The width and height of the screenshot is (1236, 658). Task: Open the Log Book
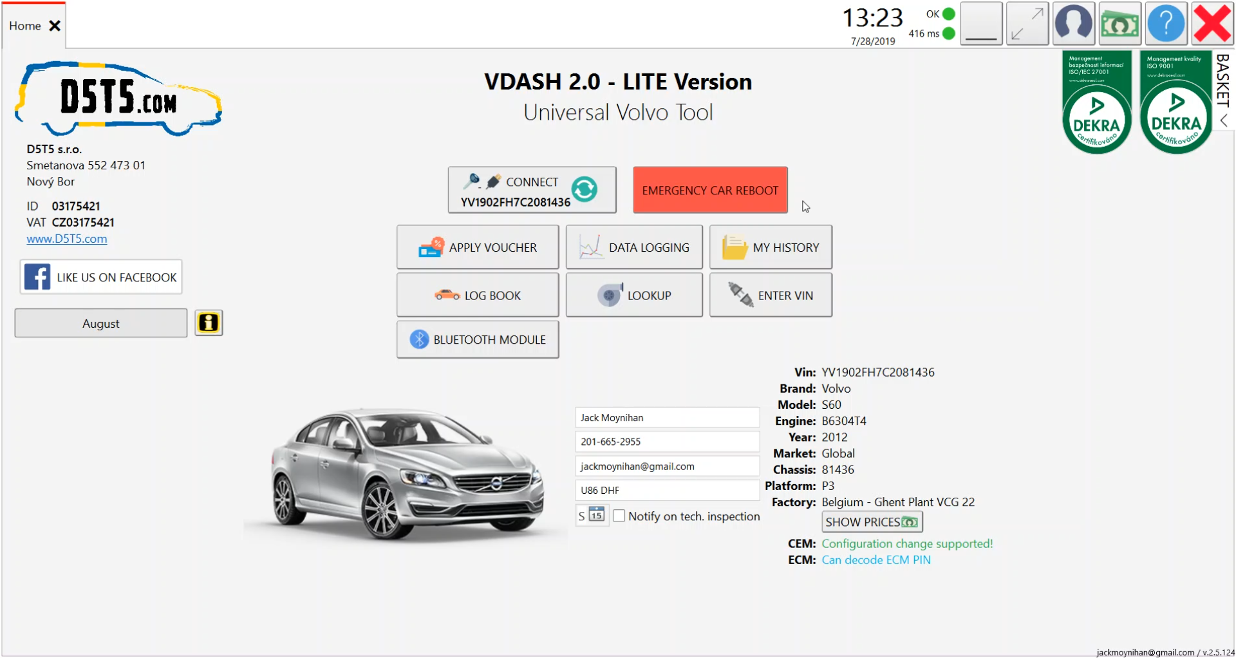point(478,295)
